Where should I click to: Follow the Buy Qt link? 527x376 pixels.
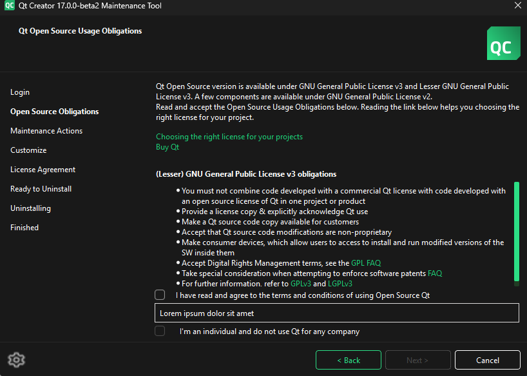[x=168, y=147]
